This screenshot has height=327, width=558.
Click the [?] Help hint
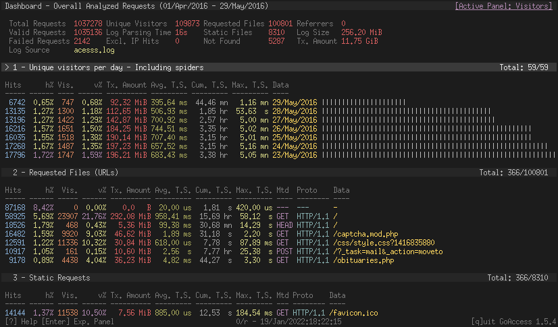click(20, 322)
